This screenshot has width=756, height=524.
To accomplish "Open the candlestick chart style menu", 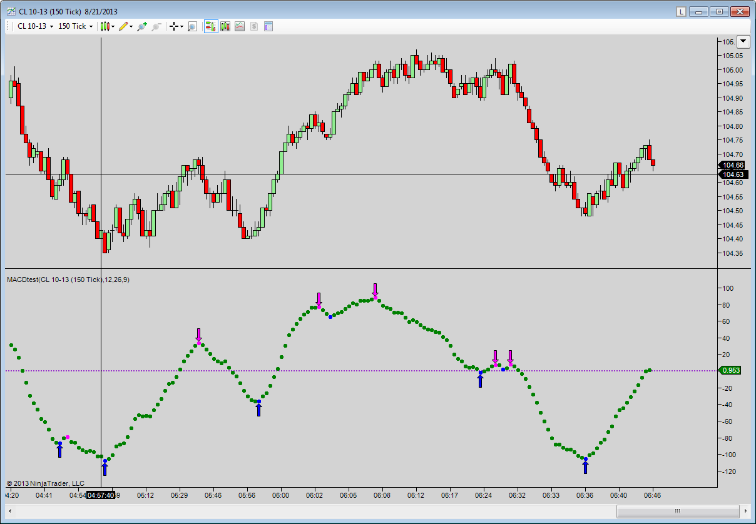I will click(106, 26).
